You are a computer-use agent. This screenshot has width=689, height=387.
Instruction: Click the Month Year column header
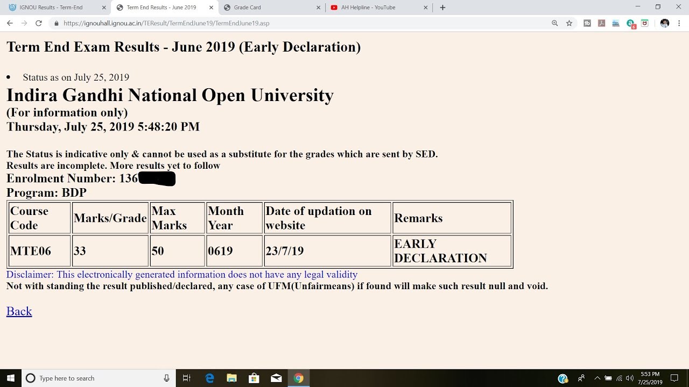pyautogui.click(x=234, y=218)
